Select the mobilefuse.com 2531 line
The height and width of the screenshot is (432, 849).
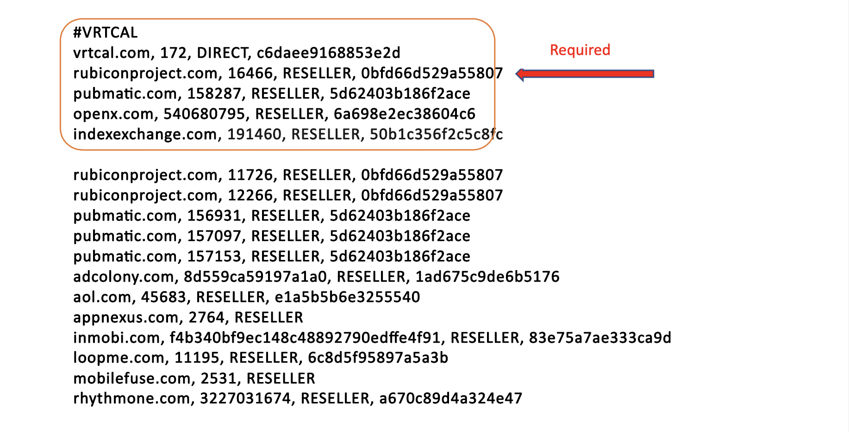pos(194,378)
